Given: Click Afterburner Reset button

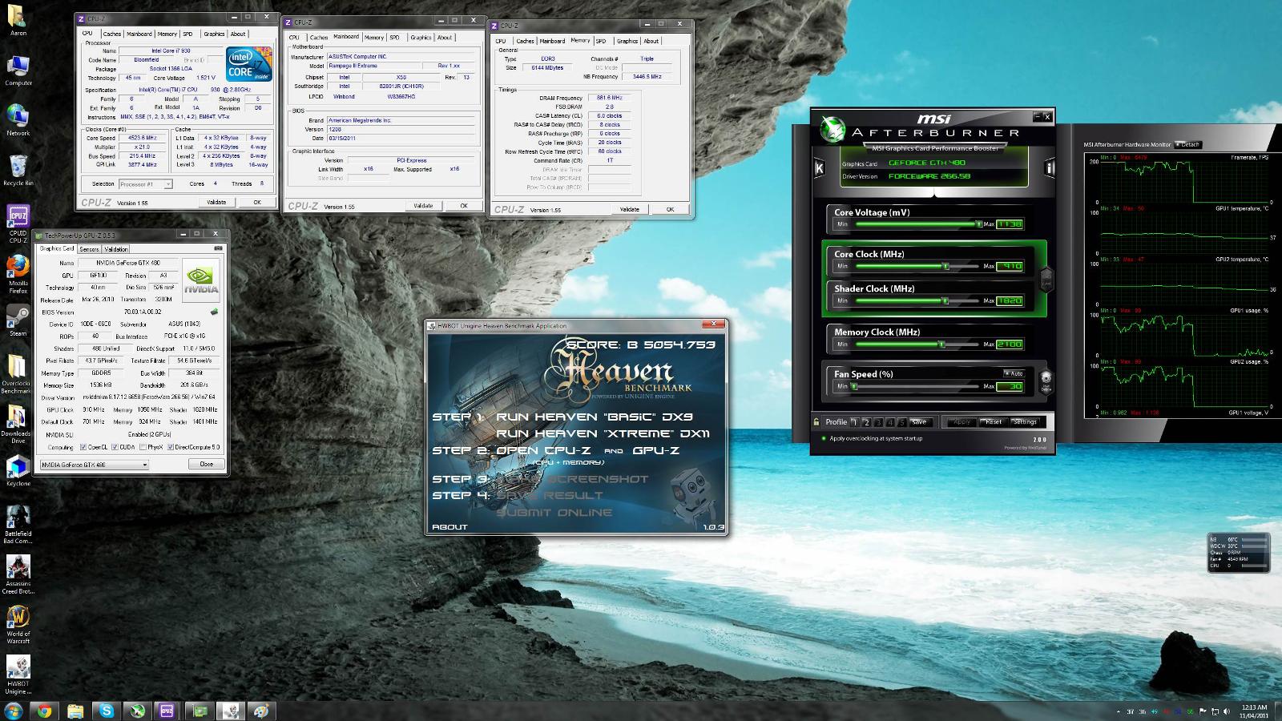Looking at the screenshot, I should (994, 422).
